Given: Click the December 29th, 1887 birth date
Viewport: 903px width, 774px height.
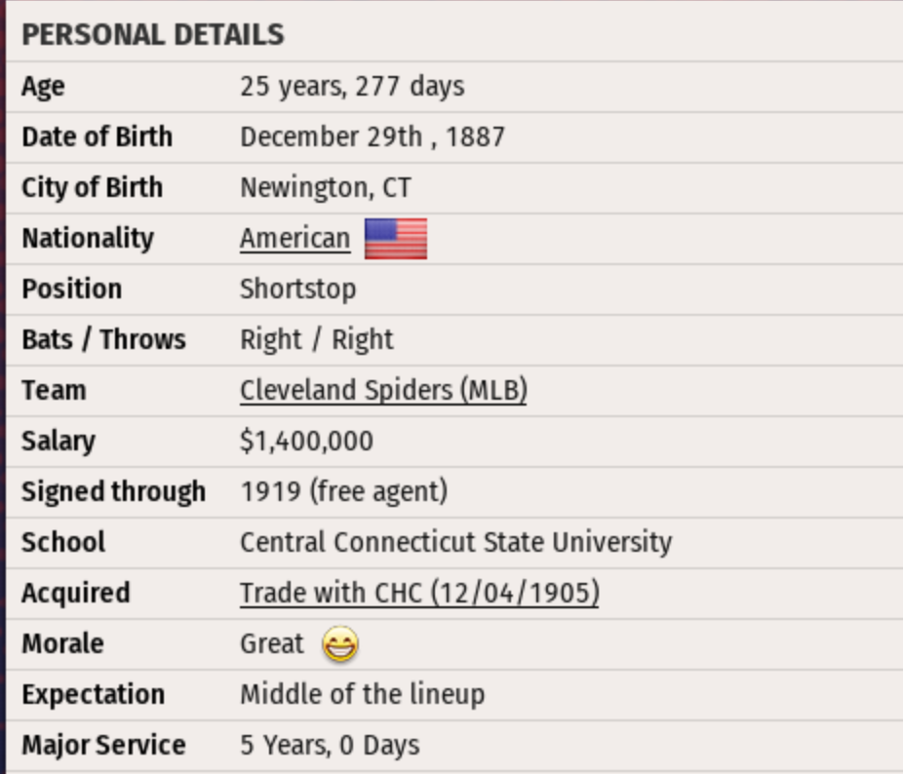Looking at the screenshot, I should click(373, 137).
